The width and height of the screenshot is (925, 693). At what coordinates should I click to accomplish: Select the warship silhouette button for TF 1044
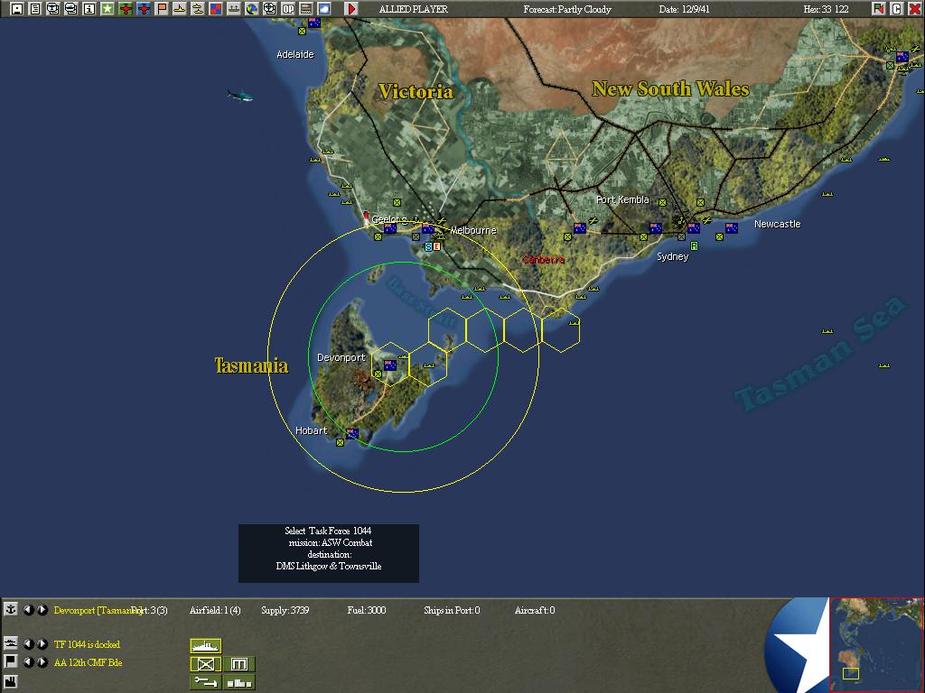(x=206, y=646)
